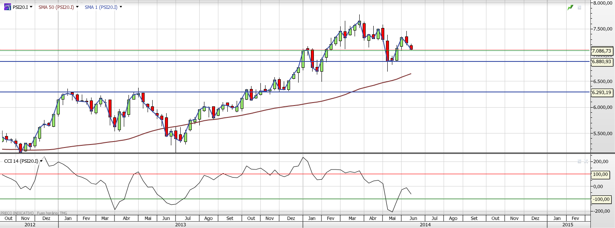Open the SMA 1 (PSI20.I) dropdown arrow
The width and height of the screenshot is (615, 228).
121,7
